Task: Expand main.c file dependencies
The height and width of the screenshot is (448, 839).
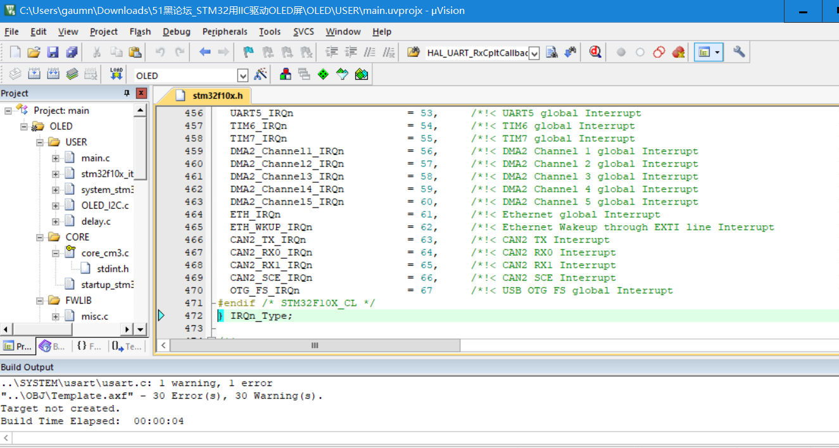Action: (56, 158)
